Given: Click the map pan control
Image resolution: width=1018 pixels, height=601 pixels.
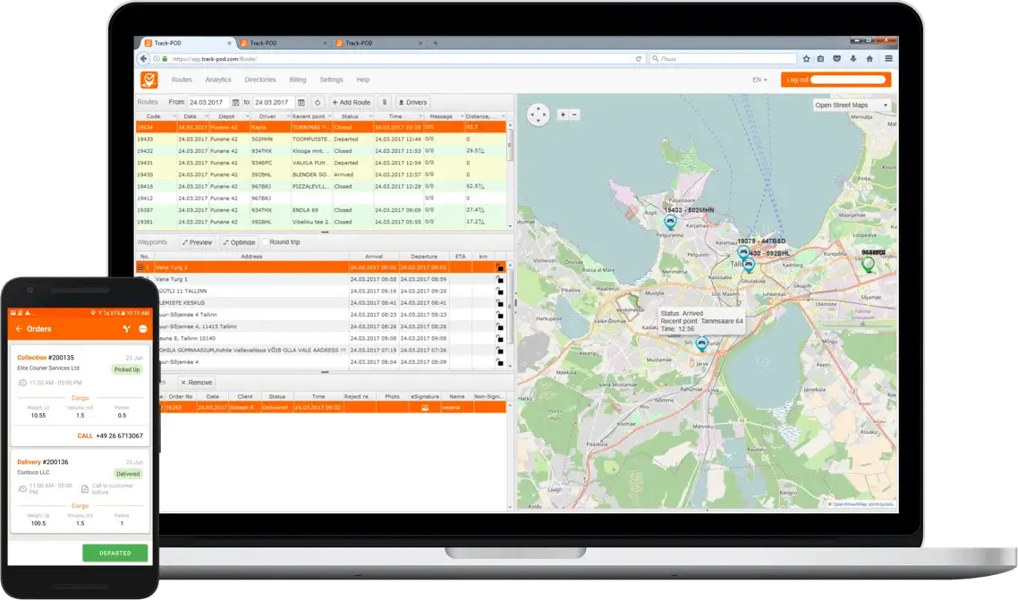Looking at the screenshot, I should pyautogui.click(x=539, y=114).
